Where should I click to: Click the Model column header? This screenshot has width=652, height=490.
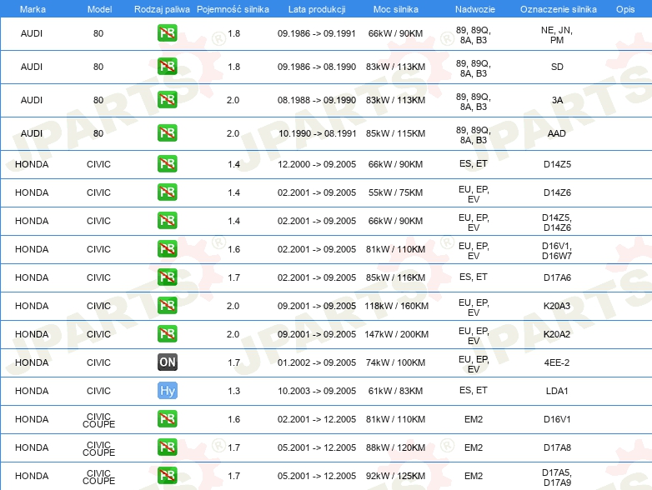(99, 9)
